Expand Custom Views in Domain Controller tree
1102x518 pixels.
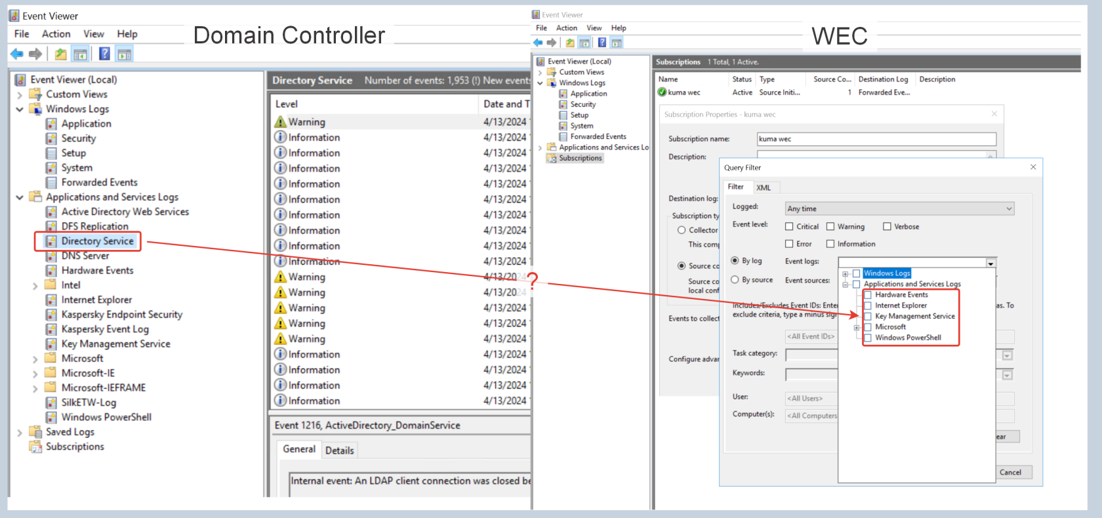pos(20,94)
